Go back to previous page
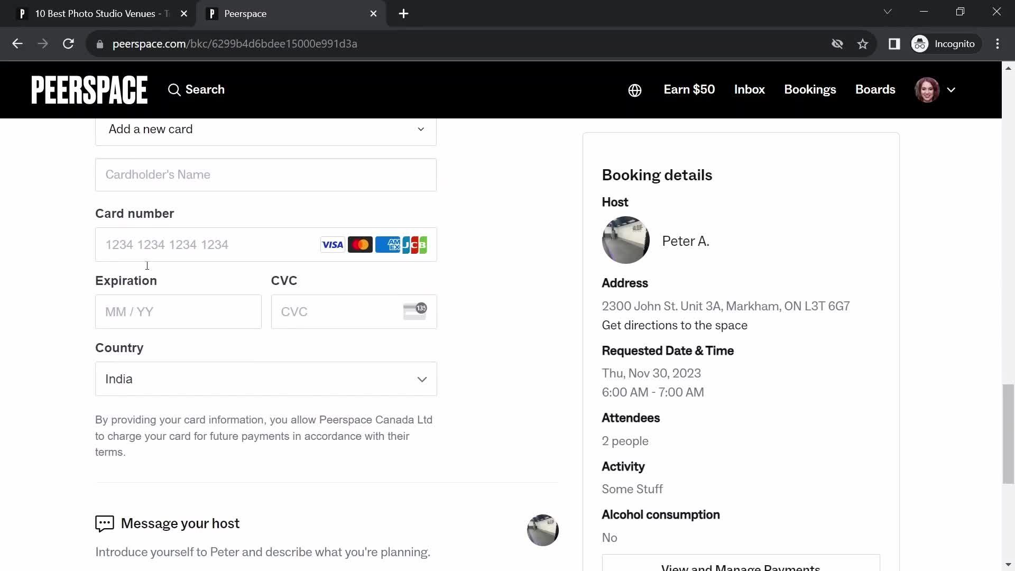This screenshot has width=1015, height=571. (17, 44)
